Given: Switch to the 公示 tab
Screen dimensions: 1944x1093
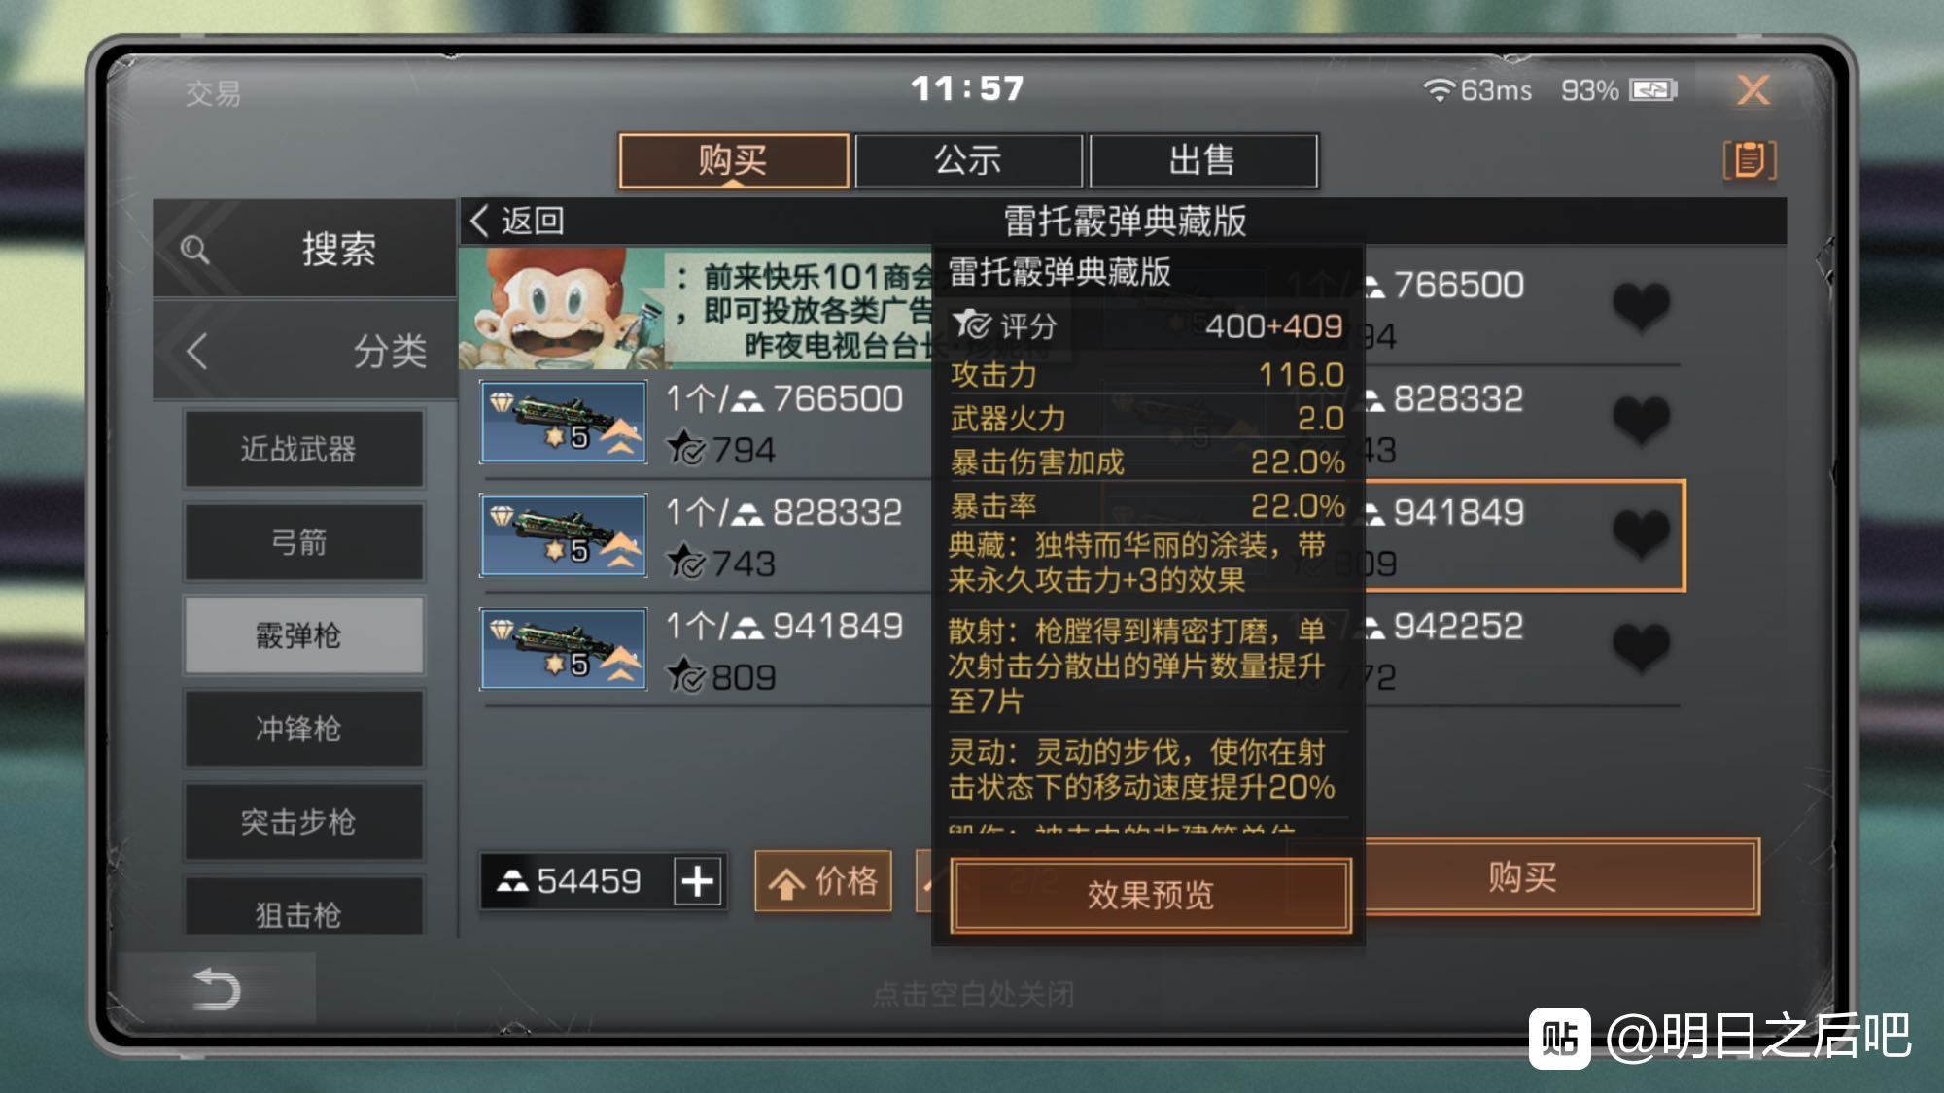Looking at the screenshot, I should tap(968, 160).
